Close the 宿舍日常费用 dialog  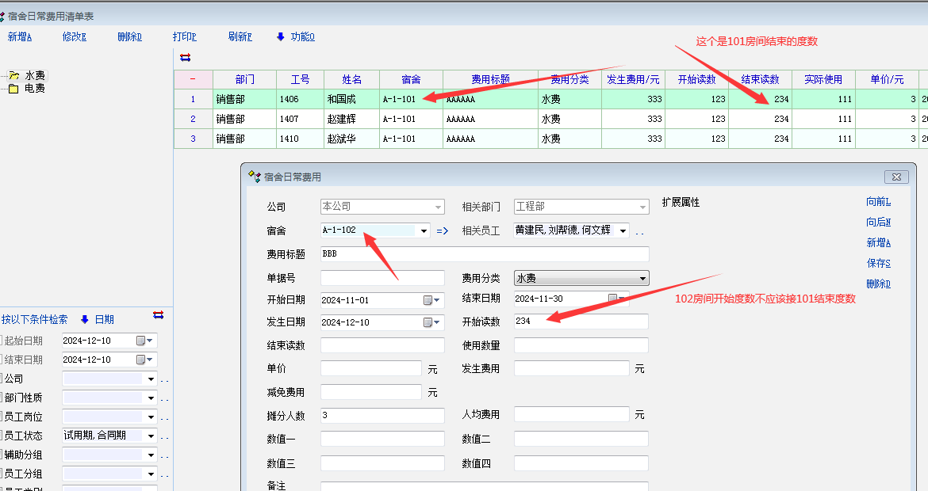pyautogui.click(x=896, y=177)
